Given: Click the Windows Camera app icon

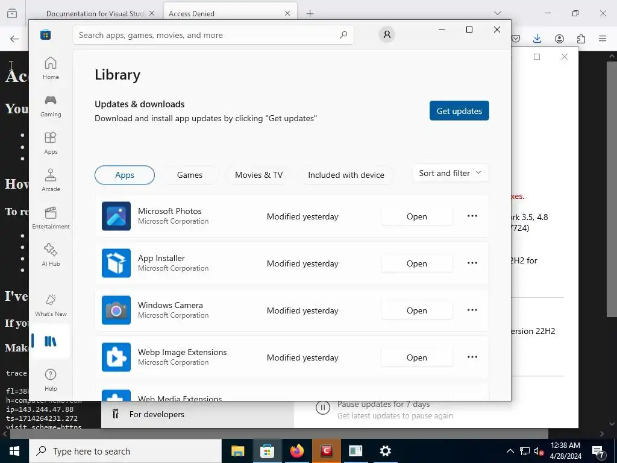Looking at the screenshot, I should pos(116,310).
